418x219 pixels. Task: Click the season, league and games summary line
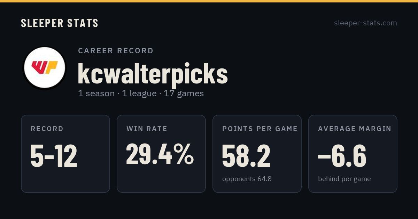(x=141, y=94)
